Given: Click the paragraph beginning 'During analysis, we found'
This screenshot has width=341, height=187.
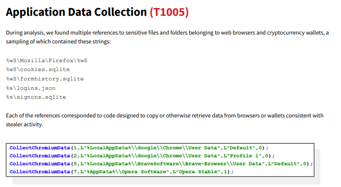Looking at the screenshot, I should click(167, 37).
